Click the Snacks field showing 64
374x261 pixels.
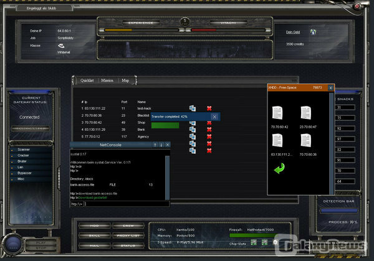point(345,181)
